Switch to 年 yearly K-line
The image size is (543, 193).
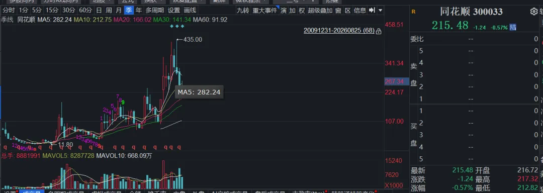pyautogui.click(x=139, y=10)
